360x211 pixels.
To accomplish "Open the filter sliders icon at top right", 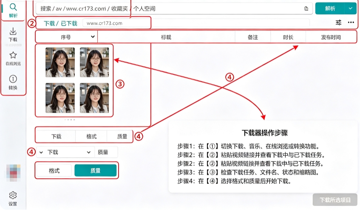I will pyautogui.click(x=338, y=23).
